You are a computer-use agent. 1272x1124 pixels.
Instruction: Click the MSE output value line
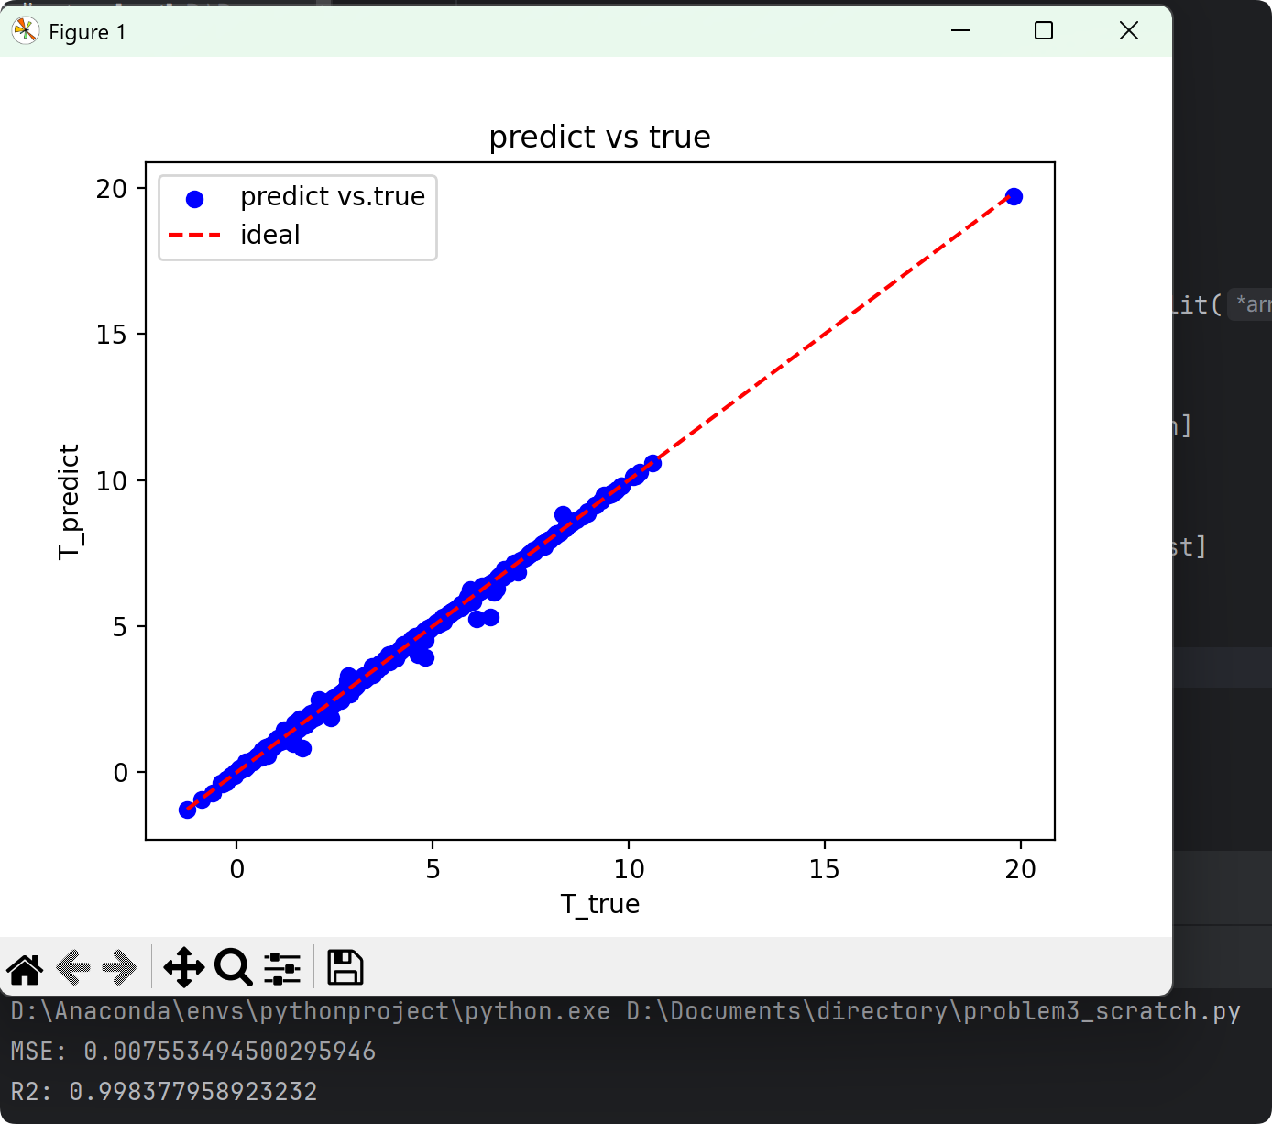point(193,1052)
